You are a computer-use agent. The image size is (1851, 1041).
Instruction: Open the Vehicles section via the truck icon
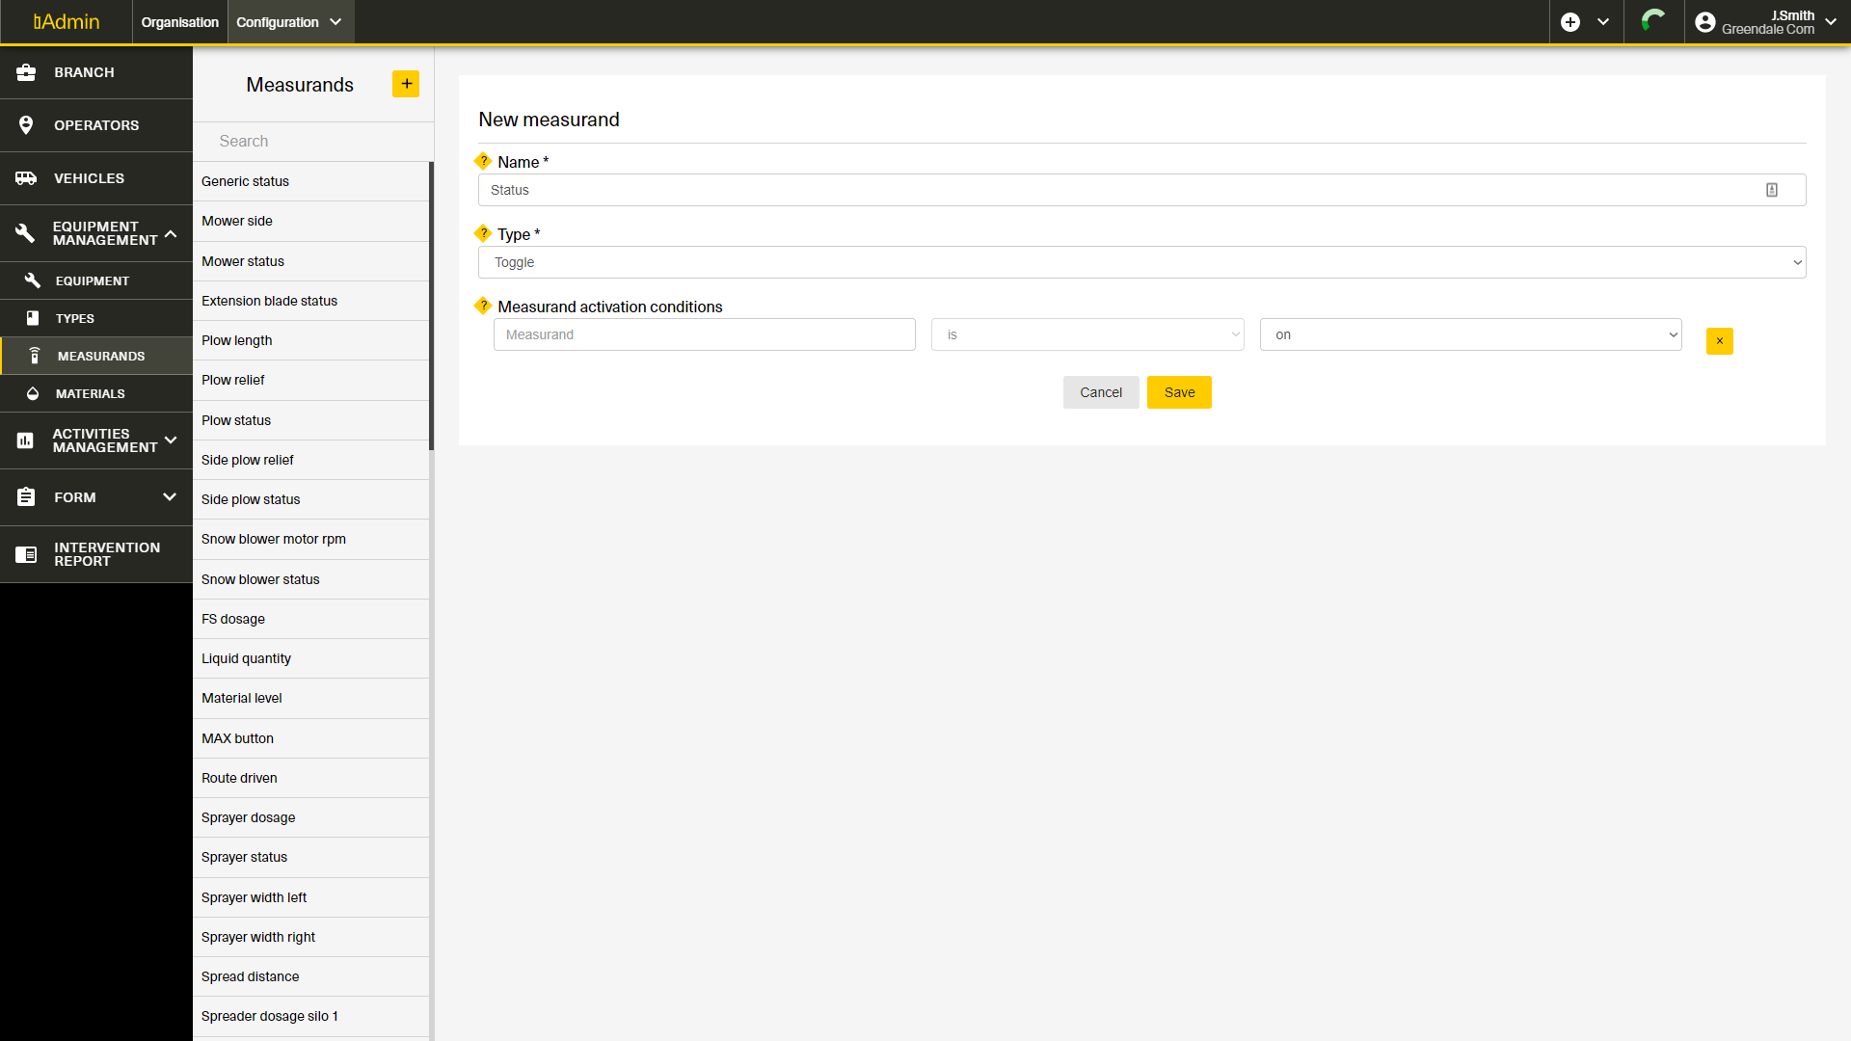[26, 178]
